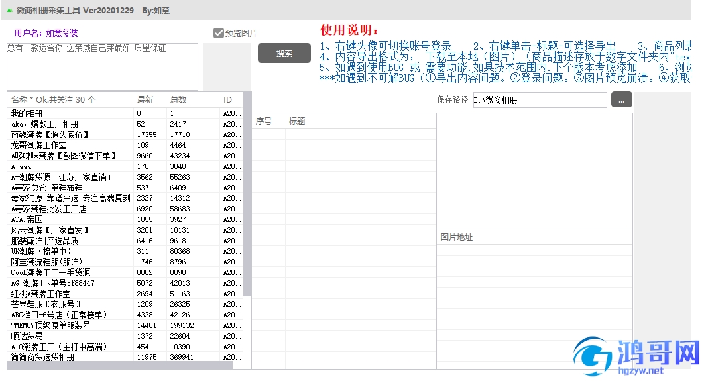Click the ID column header
Image resolution: width=706 pixels, height=381 pixels.
point(231,100)
